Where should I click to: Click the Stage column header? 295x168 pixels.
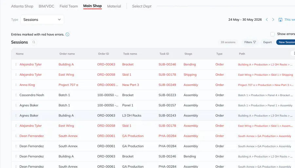[188, 54]
